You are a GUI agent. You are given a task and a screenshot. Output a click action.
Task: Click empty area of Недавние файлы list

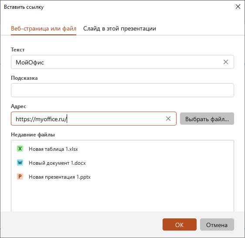point(122,196)
